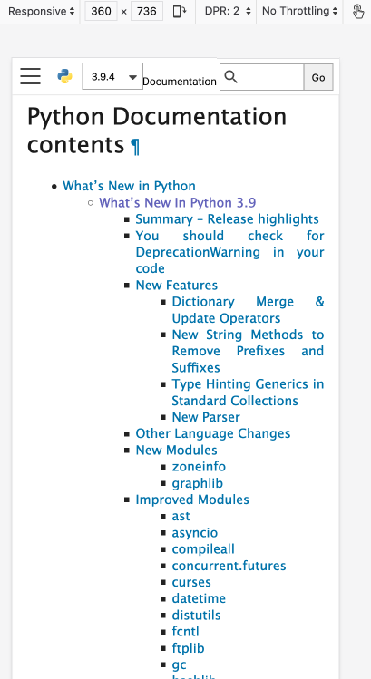Click the search magnifier icon
The height and width of the screenshot is (679, 371).
coord(231,77)
